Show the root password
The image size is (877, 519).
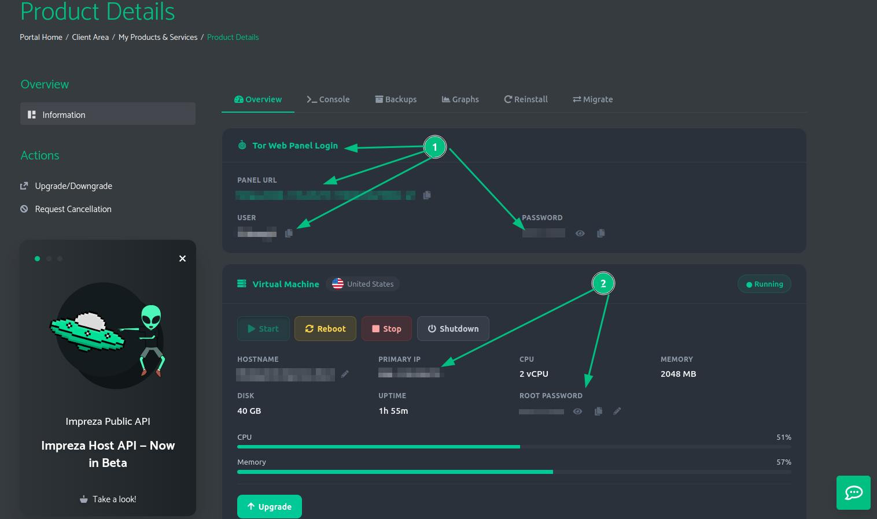pyautogui.click(x=577, y=412)
